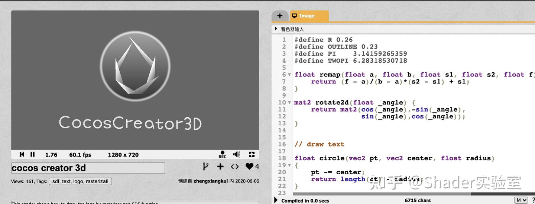Click the #define TWOPI line
The width and height of the screenshot is (535, 204).
pyautogui.click(x=351, y=60)
